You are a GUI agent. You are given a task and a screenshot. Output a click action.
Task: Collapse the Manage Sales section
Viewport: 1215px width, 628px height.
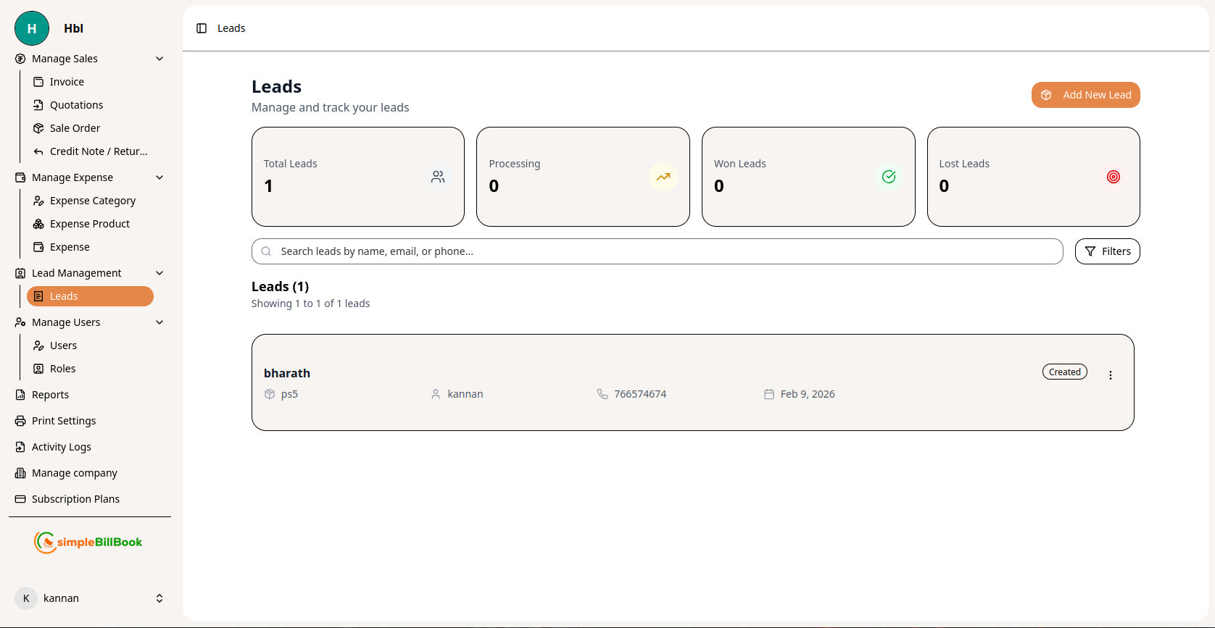[x=159, y=59]
